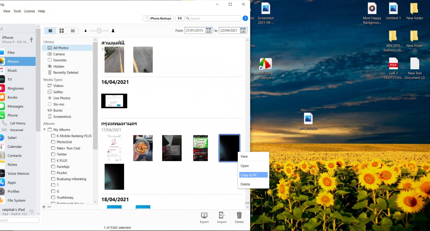This screenshot has height=231, width=430.
Task: Open the Tools menu
Action: click(17, 11)
